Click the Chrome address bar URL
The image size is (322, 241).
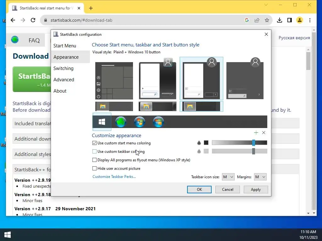coord(81,20)
